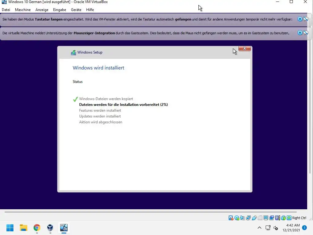Close the Windows Setup dialog
This screenshot has height=235, width=313.
pos(245,48)
